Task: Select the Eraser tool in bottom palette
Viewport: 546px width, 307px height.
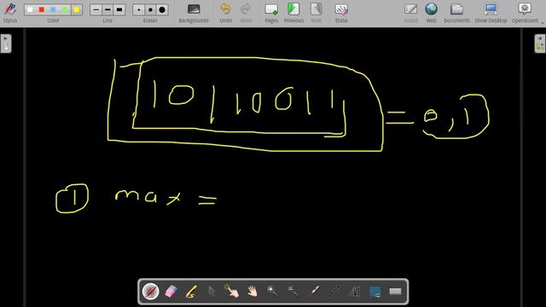Action: (x=171, y=292)
